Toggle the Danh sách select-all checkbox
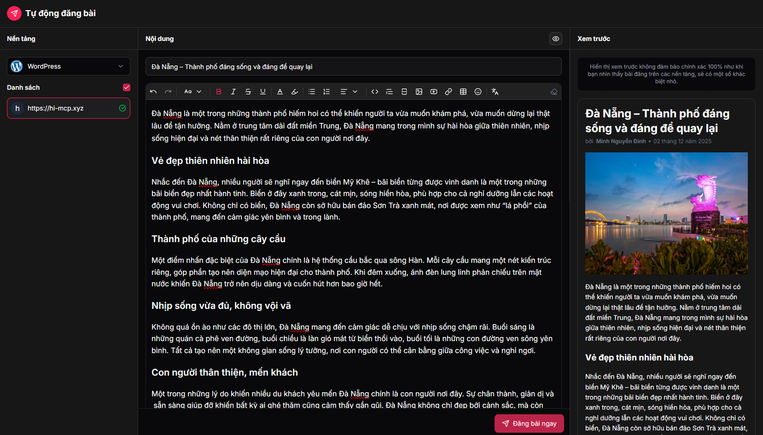Screen dimensions: 763x435 click(127, 87)
